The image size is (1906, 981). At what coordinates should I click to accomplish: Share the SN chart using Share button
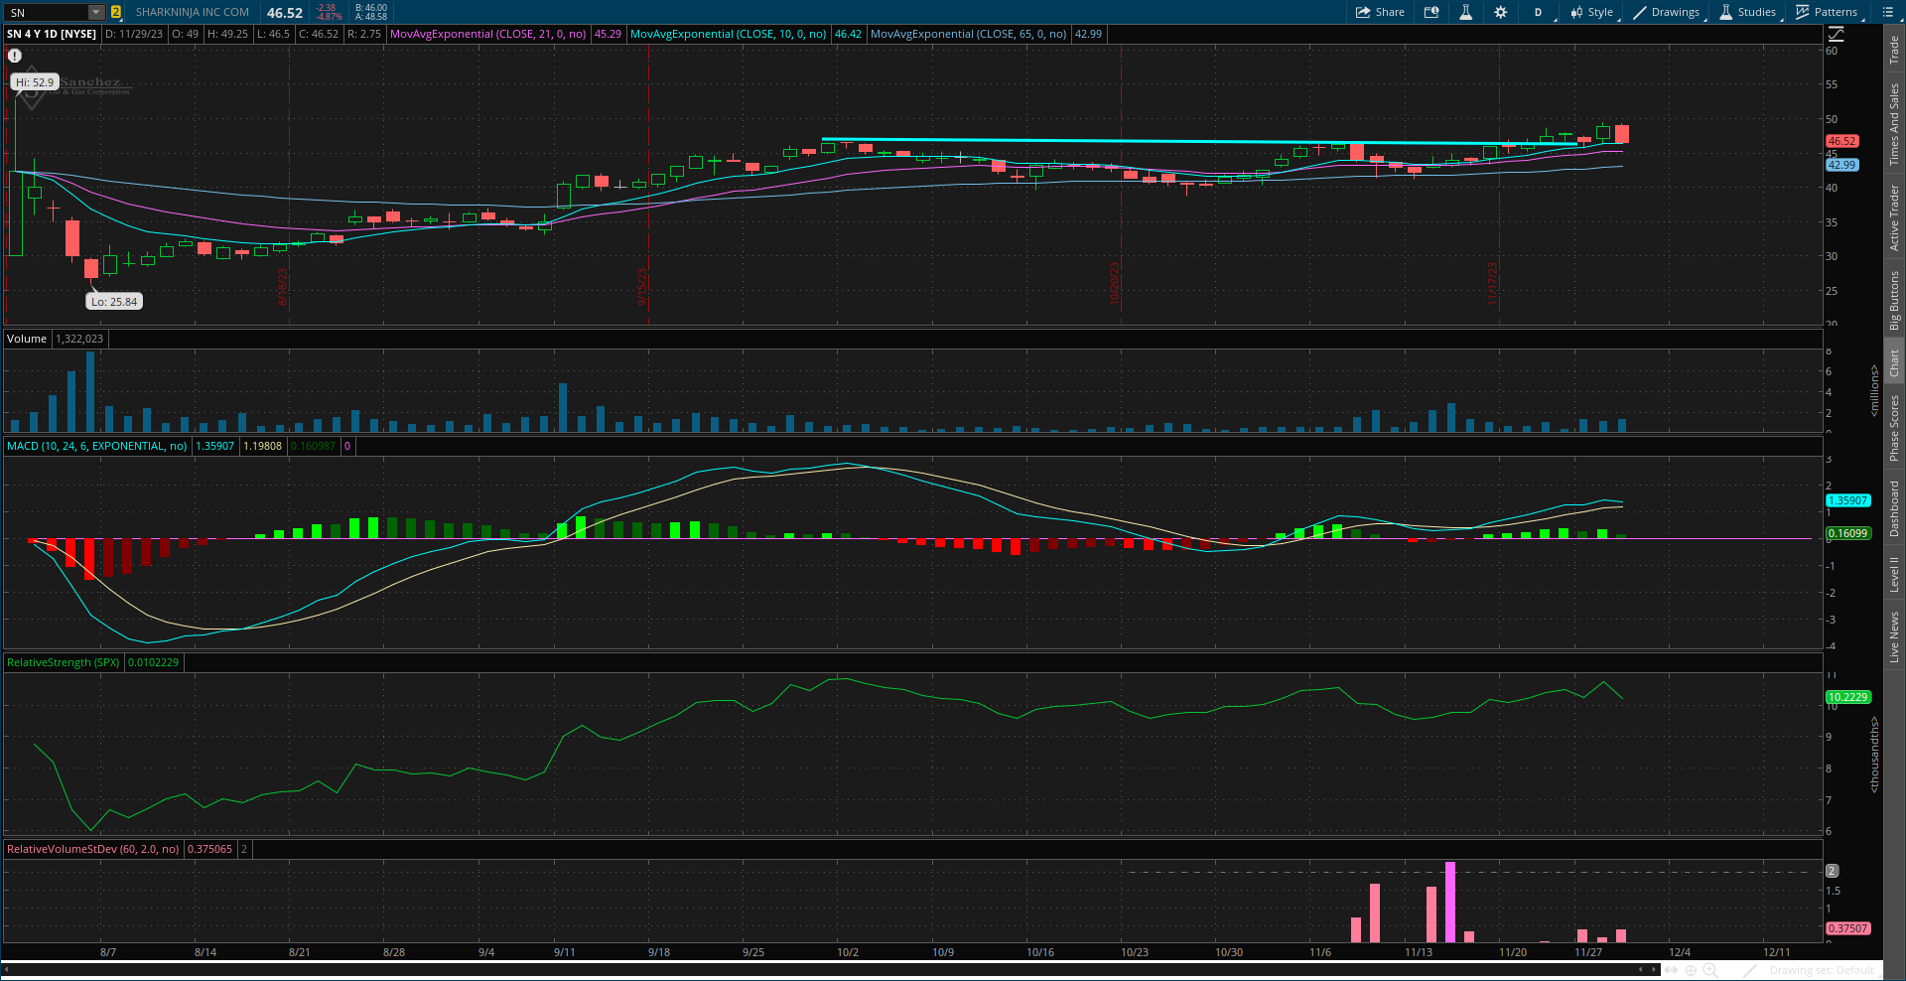(1380, 12)
